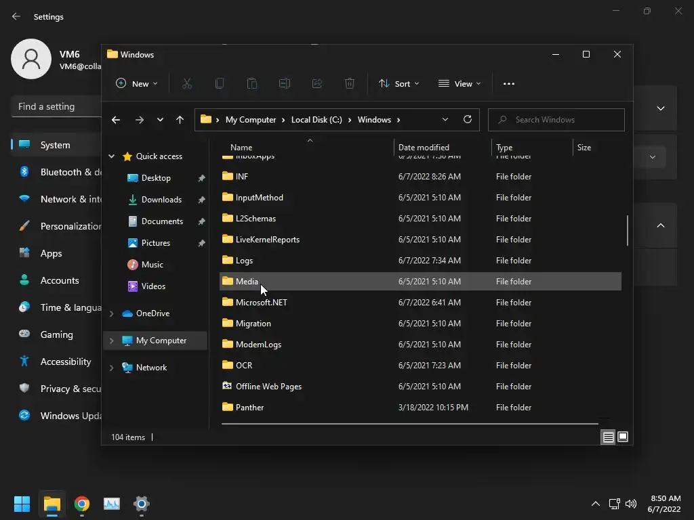Sort by the Size column header

(x=584, y=147)
